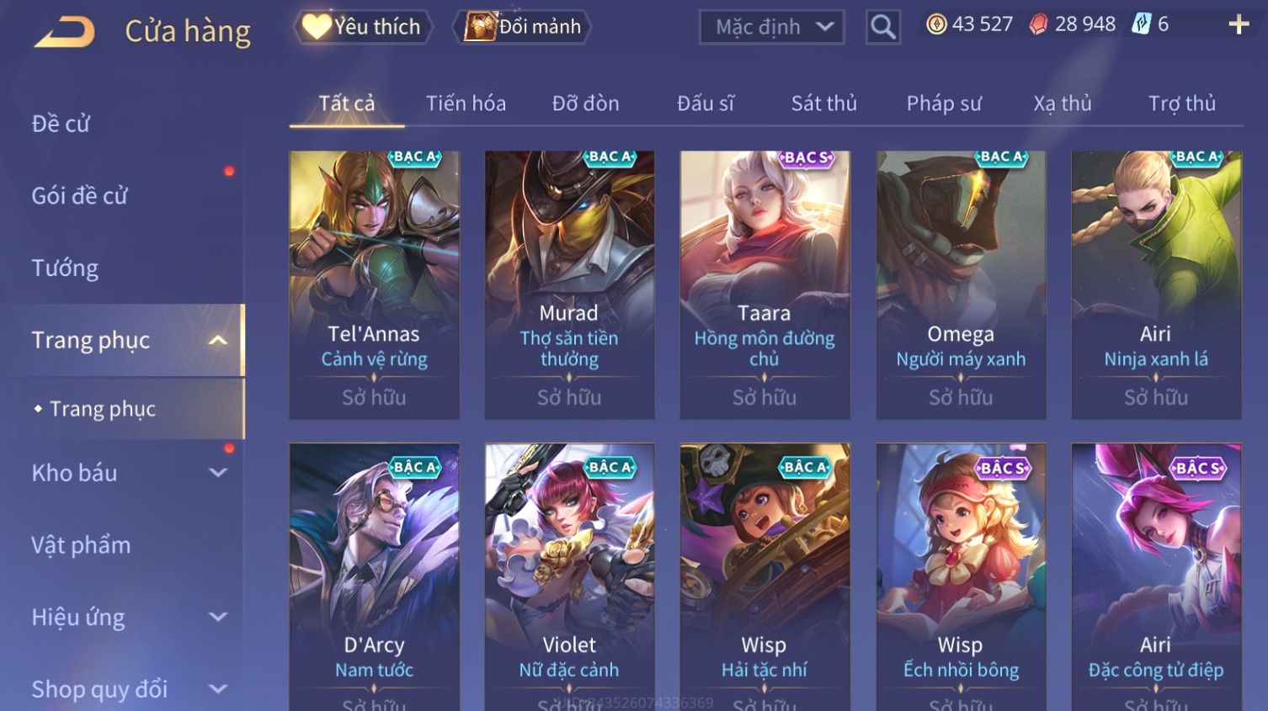The height and width of the screenshot is (711, 1268).
Task: Switch to the Pháp sư tab
Action: (944, 103)
